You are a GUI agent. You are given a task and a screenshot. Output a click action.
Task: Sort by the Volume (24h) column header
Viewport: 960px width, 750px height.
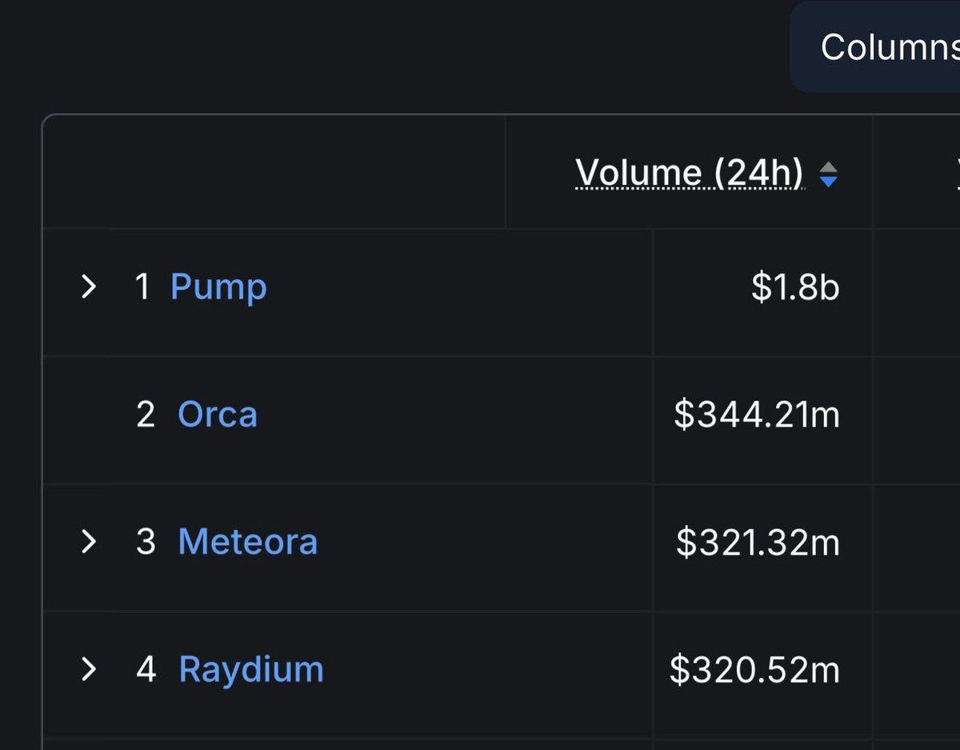coord(690,173)
